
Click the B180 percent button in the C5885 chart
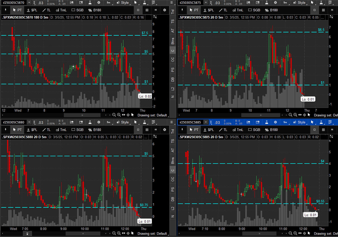271,130
